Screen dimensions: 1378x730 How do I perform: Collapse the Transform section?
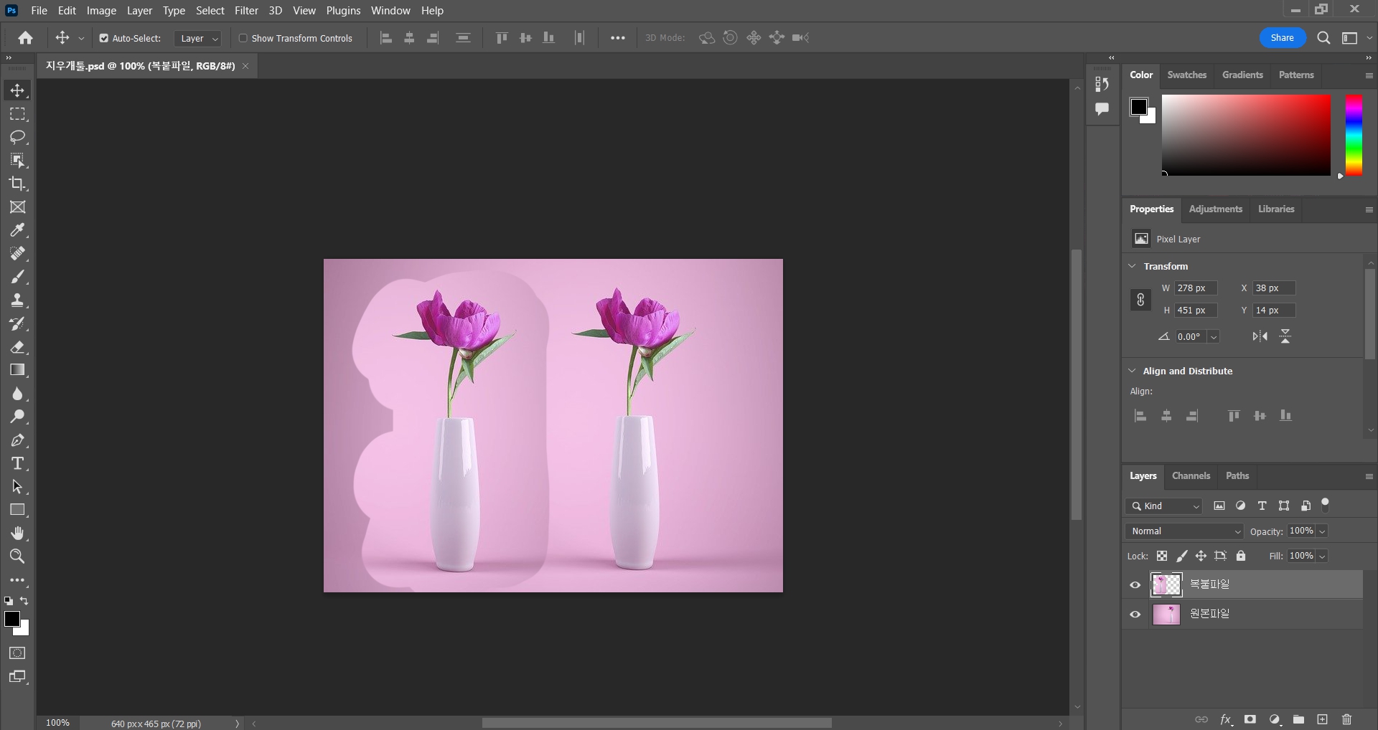coord(1132,266)
